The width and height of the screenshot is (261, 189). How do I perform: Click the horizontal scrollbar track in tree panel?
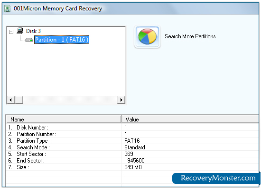(70, 100)
